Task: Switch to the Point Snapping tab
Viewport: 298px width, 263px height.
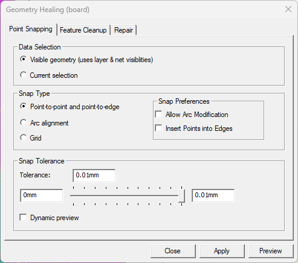Action: tap(31, 29)
